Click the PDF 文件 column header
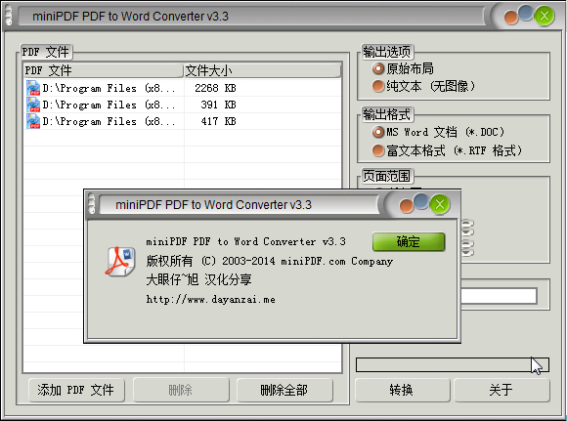Screen dimensions: 567x421 click(104, 70)
